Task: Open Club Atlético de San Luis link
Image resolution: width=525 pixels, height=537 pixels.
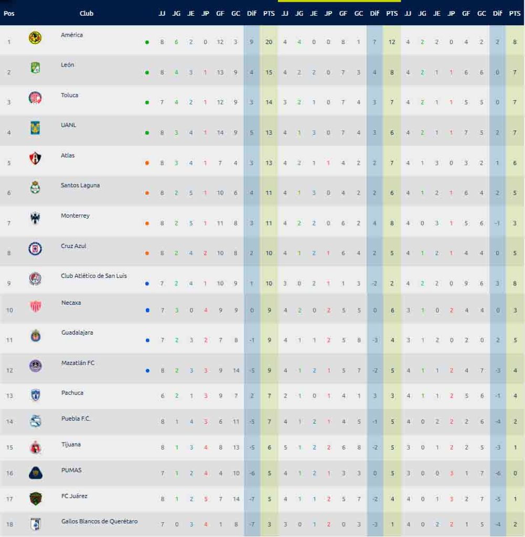Action: 94,276
